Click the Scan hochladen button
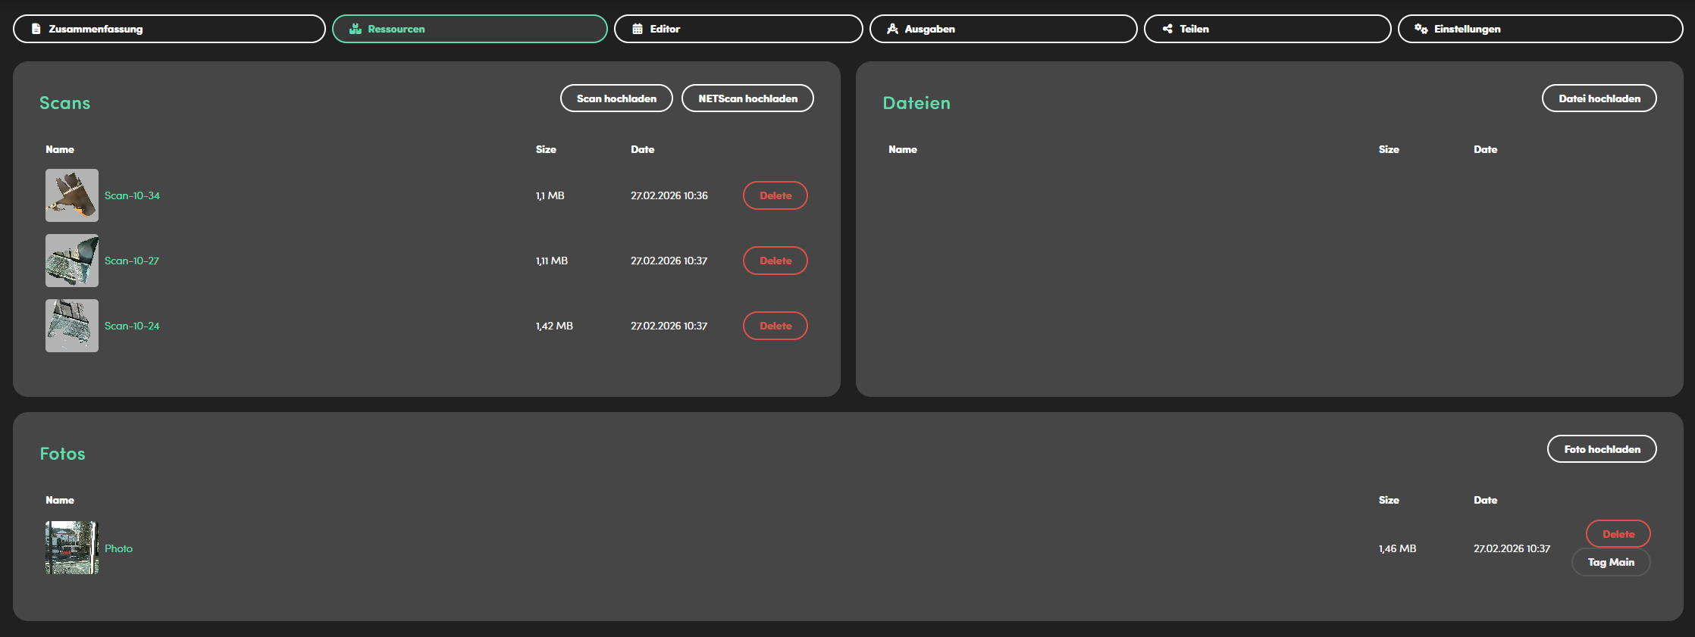1695x637 pixels. [x=616, y=98]
